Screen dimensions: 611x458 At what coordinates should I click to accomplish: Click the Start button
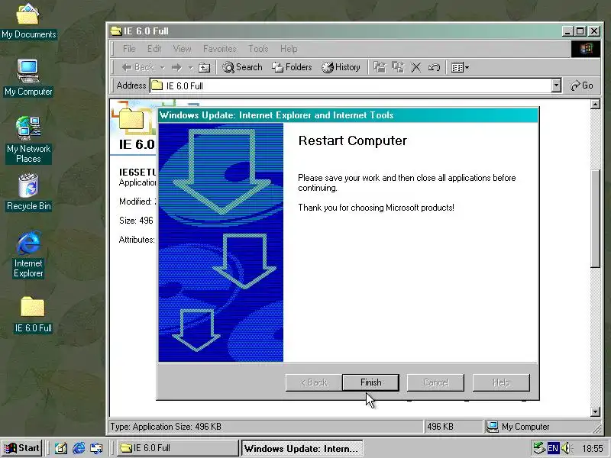coord(22,448)
